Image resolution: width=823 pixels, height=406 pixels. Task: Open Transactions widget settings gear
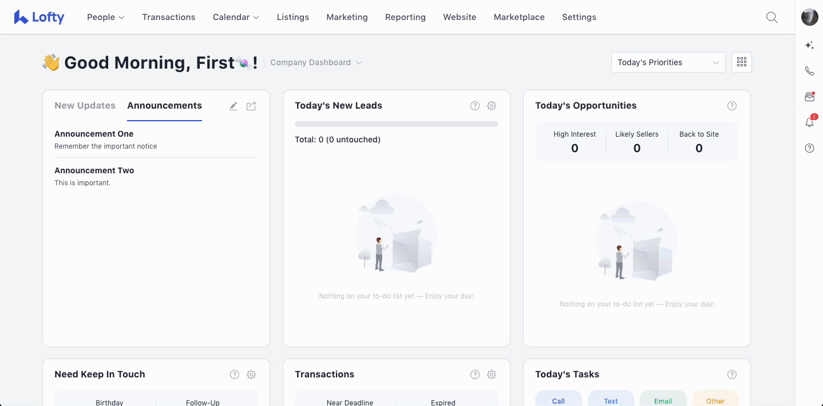pyautogui.click(x=492, y=375)
